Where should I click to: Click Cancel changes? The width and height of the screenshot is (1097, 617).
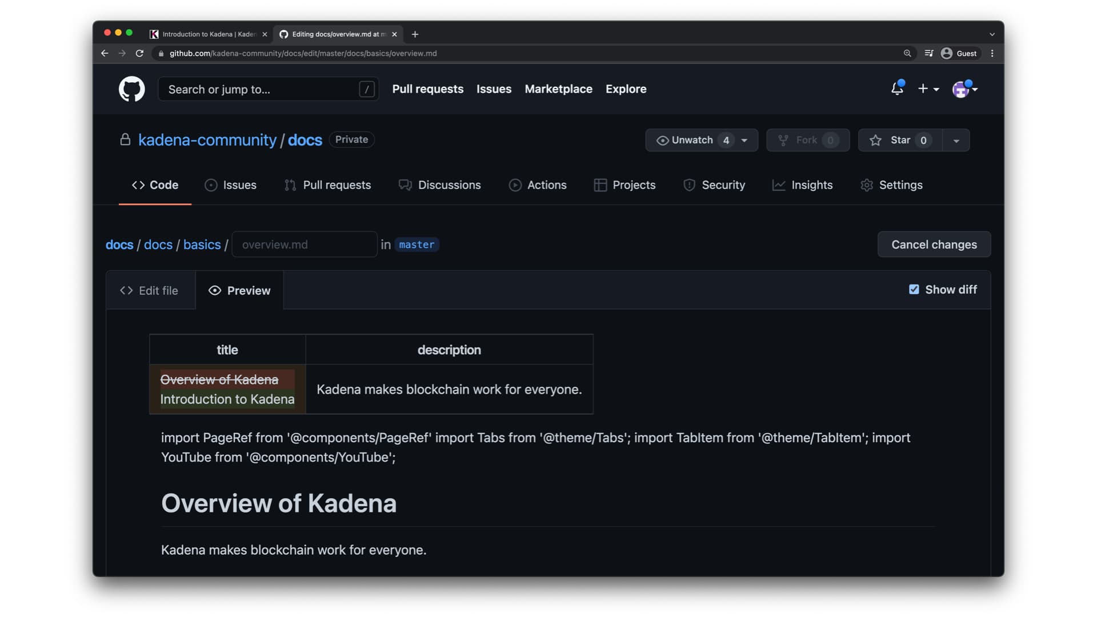point(934,245)
